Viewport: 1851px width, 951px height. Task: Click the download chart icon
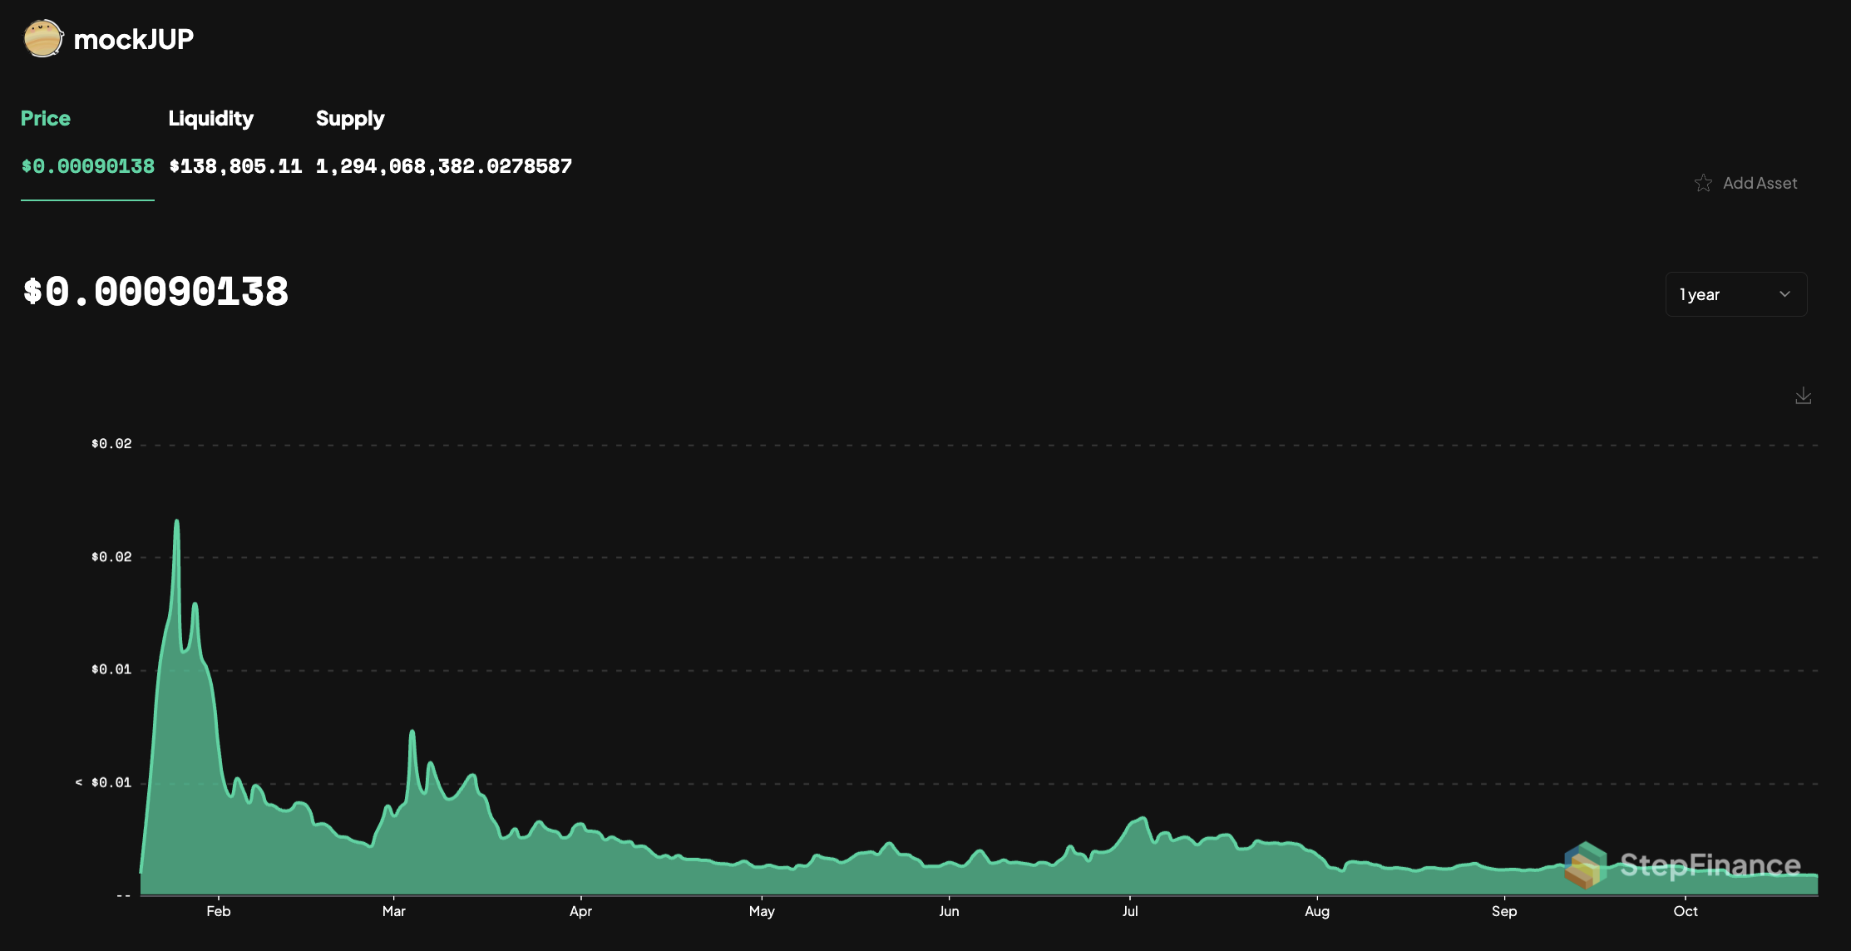[x=1803, y=396]
